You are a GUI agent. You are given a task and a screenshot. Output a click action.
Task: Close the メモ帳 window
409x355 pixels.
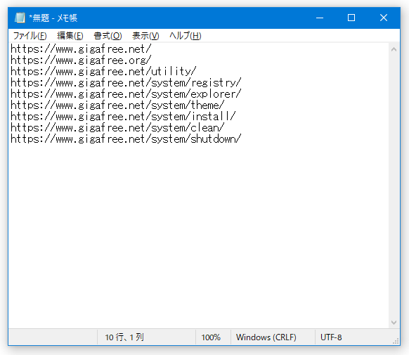[x=384, y=18]
